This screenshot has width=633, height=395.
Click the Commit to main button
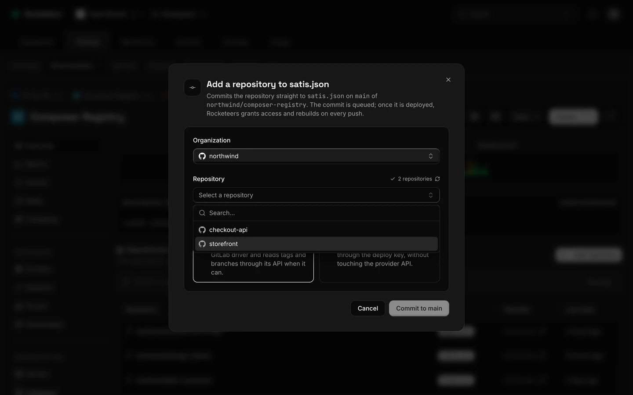coord(419,308)
